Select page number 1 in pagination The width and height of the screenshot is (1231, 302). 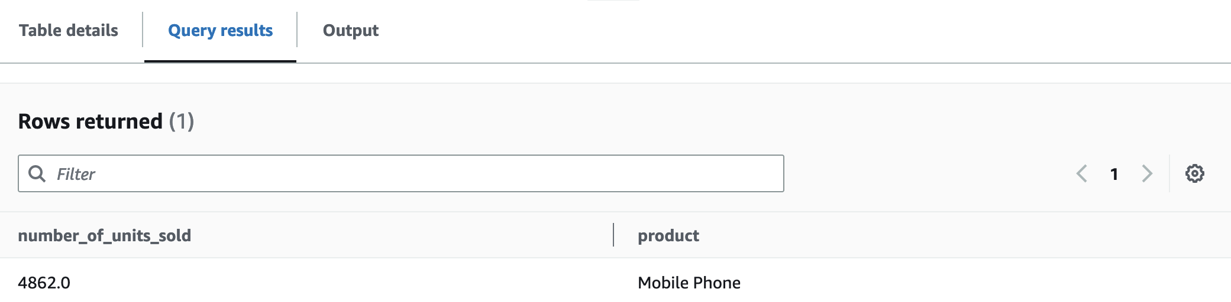point(1114,174)
